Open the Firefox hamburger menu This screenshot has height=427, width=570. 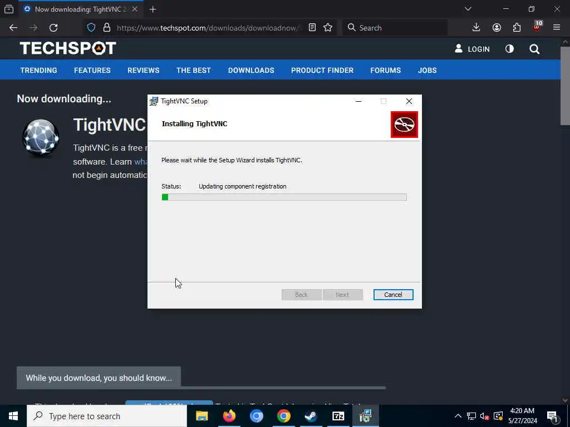pos(557,28)
